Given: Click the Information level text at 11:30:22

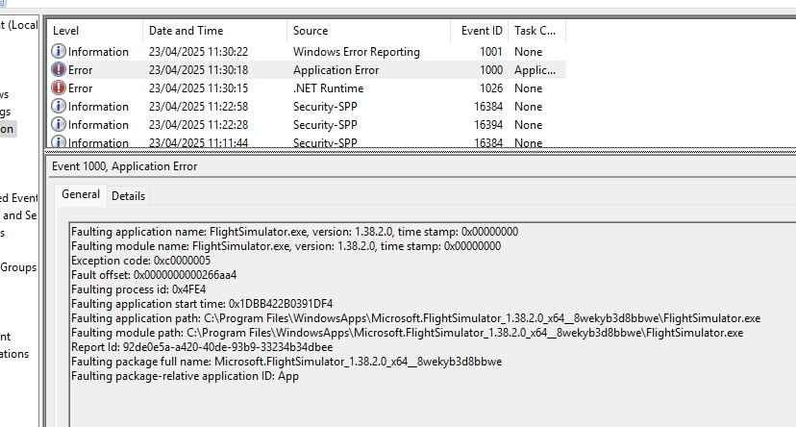Looking at the screenshot, I should click(98, 52).
